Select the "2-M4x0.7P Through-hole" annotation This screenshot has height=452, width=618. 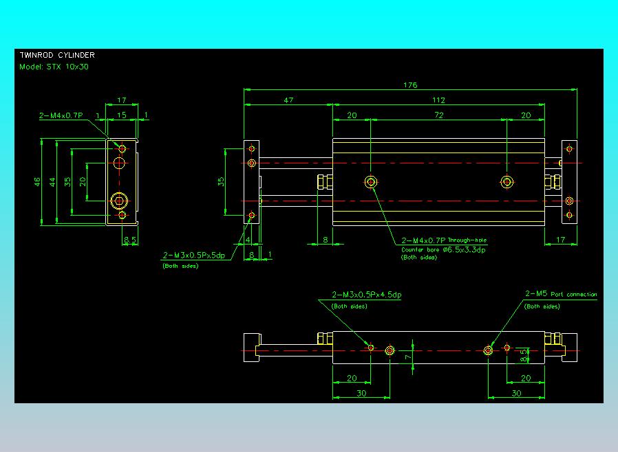(x=444, y=240)
